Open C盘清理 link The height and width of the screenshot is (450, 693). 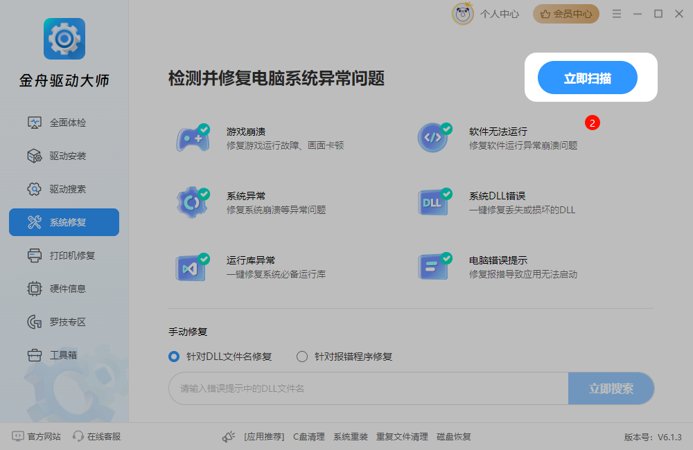pyautogui.click(x=309, y=437)
